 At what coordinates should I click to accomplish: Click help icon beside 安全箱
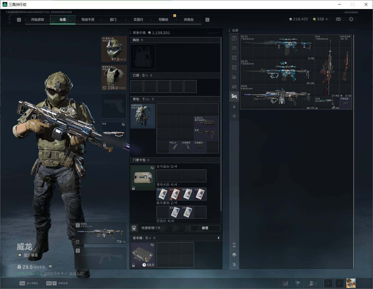[154, 238]
